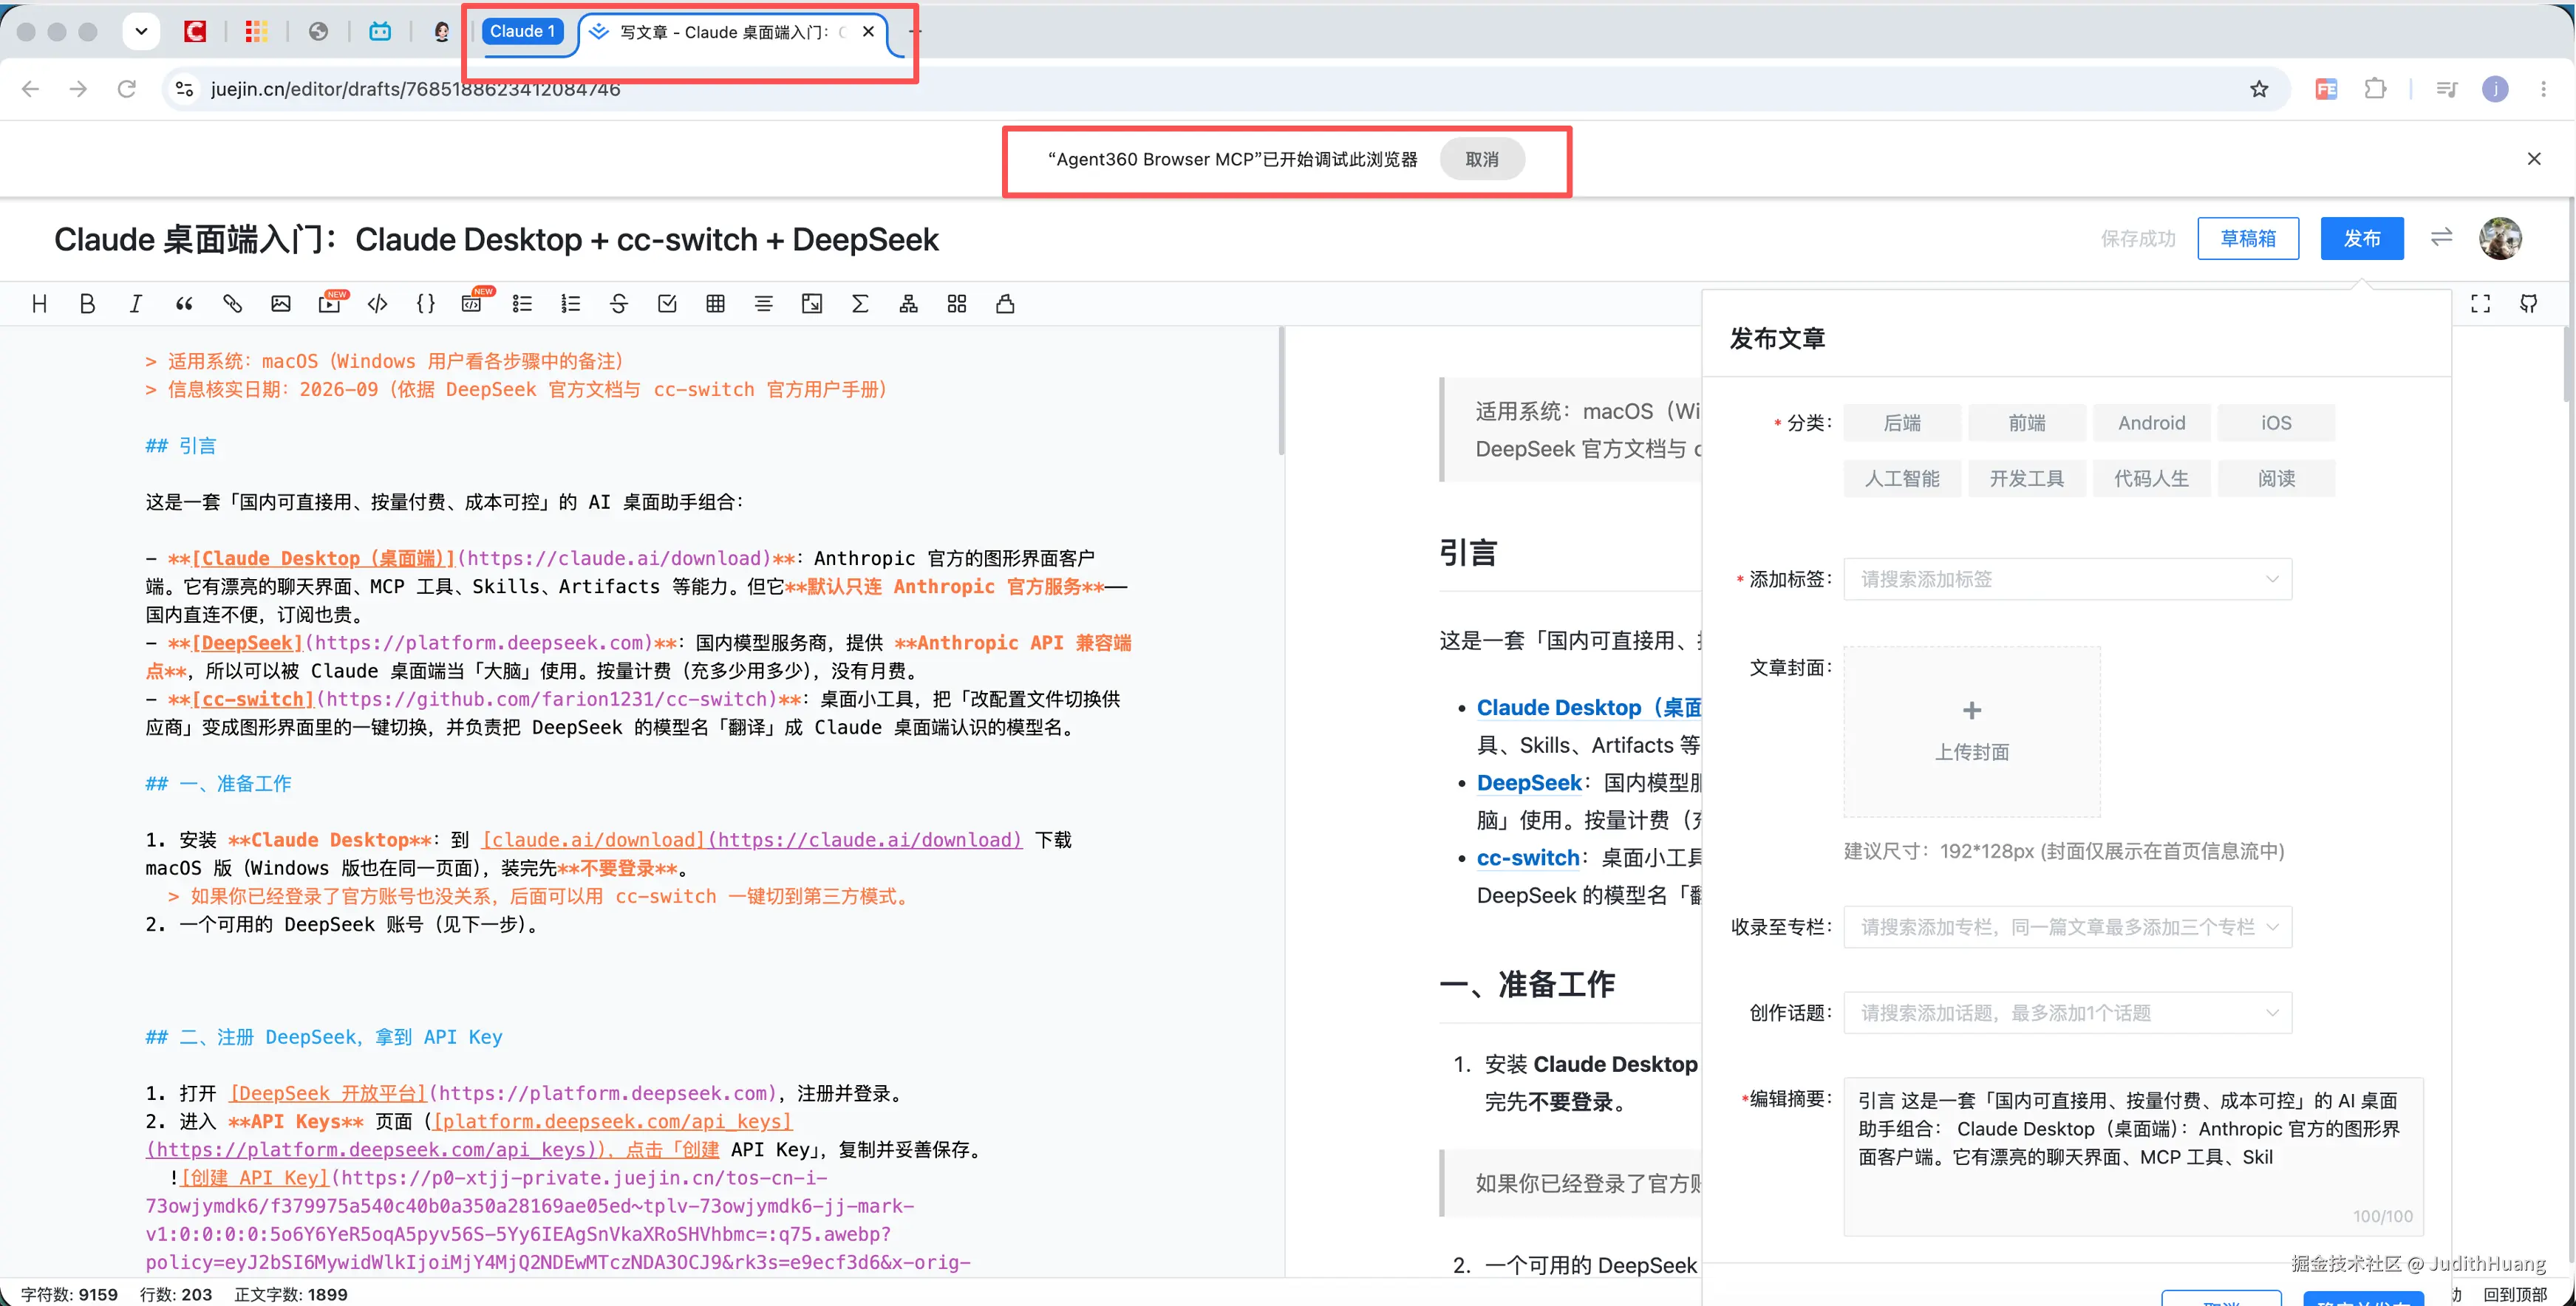Open the 收录至专栏 column dropdown
Viewport: 2576px width, 1306px height.
pyautogui.click(x=2067, y=927)
